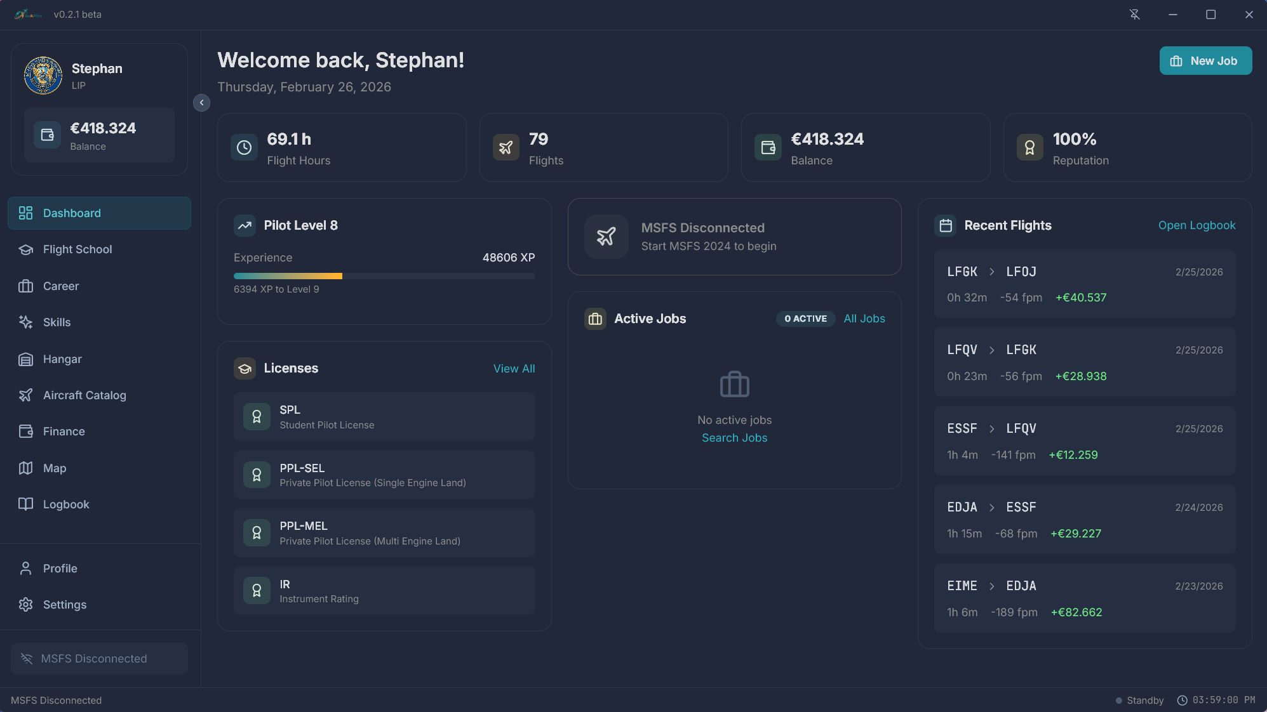The image size is (1267, 712).
Task: Open the Finance section
Action: pyautogui.click(x=62, y=431)
